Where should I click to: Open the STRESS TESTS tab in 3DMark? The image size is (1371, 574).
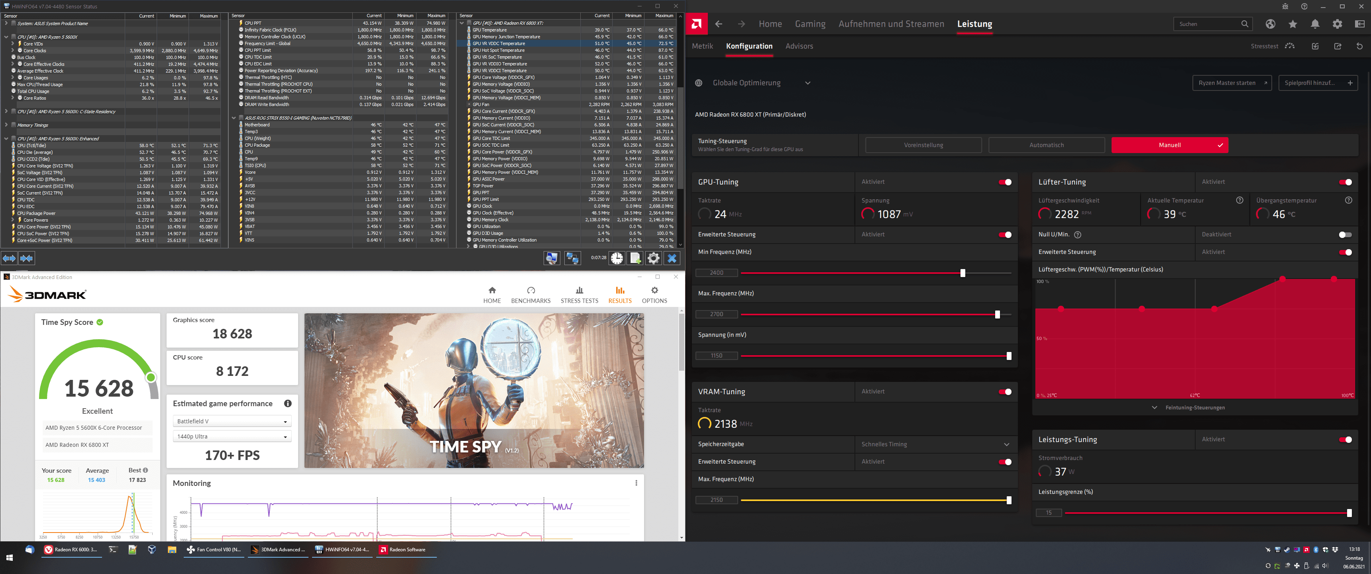[579, 295]
